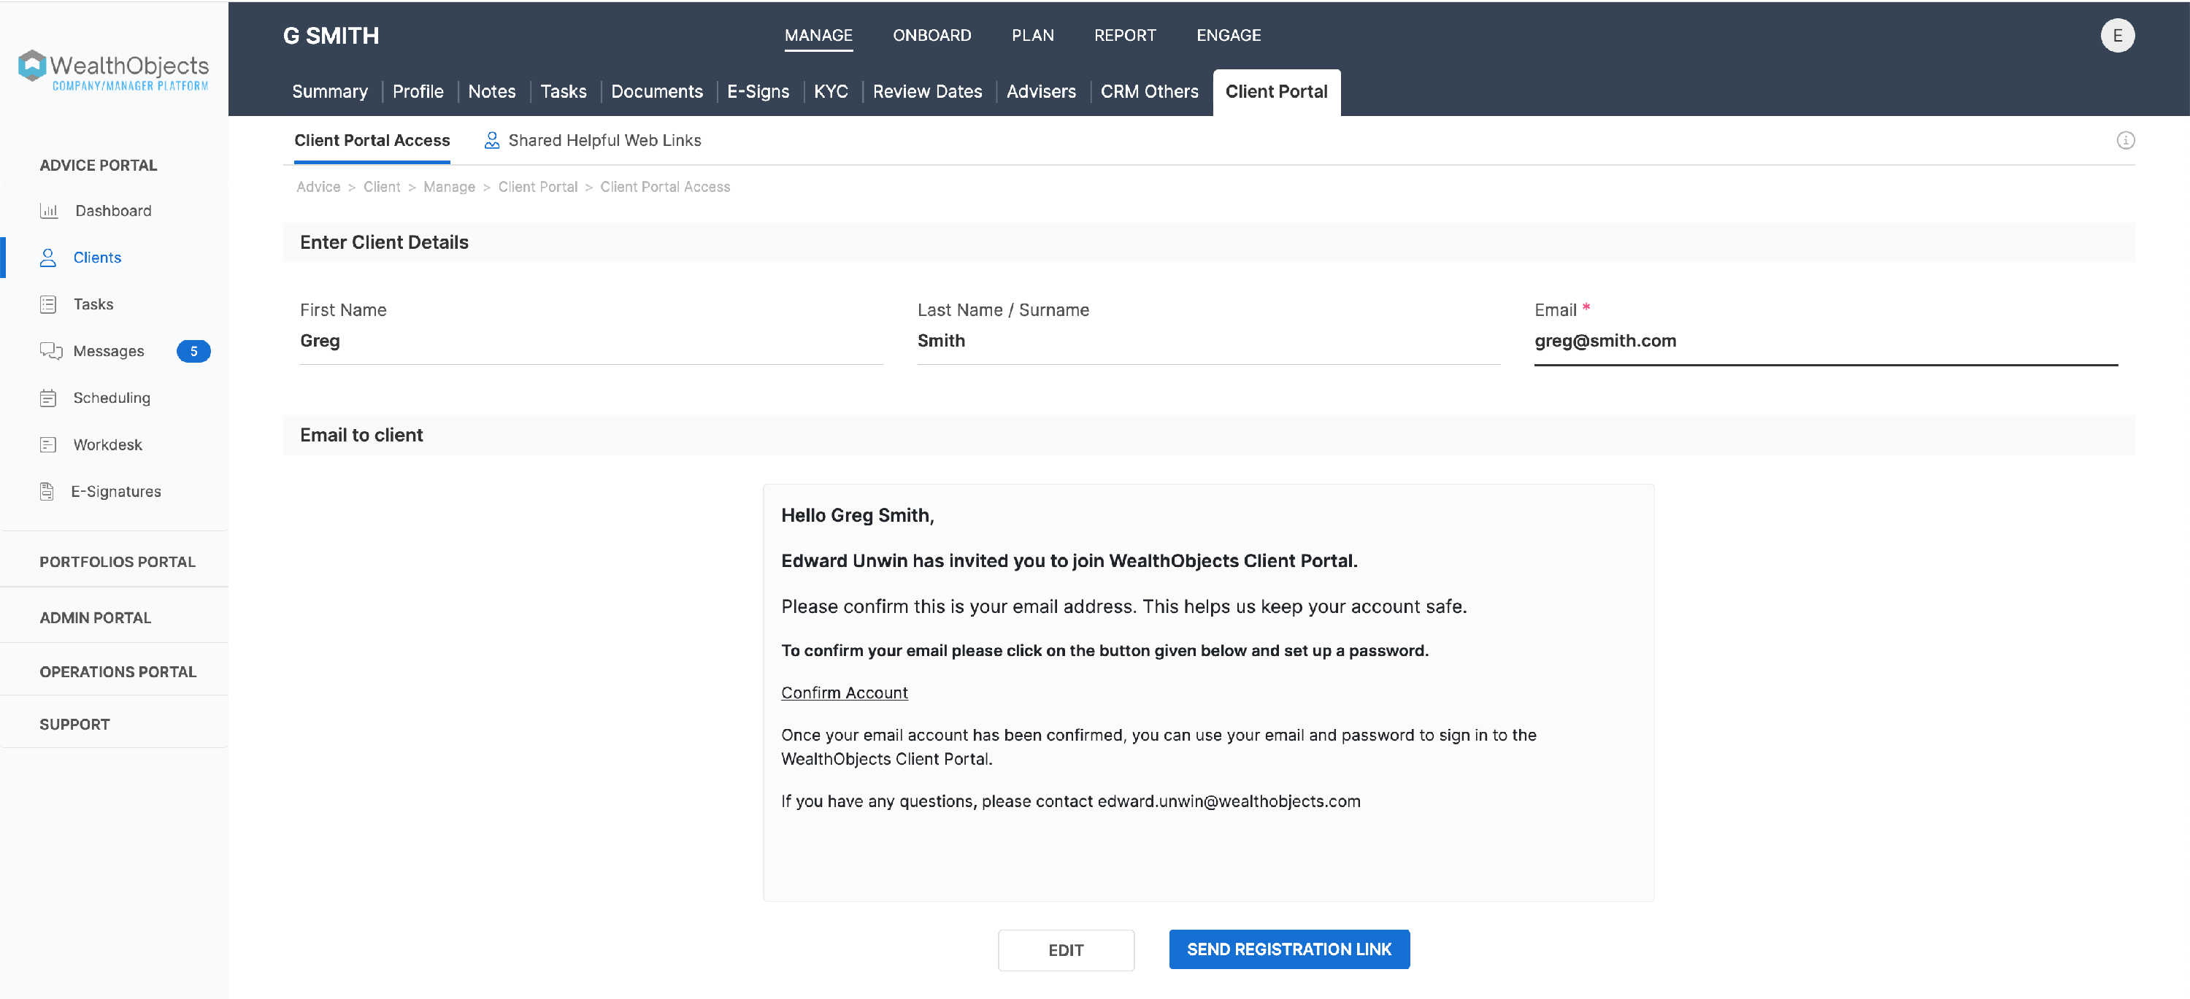Click the Client Portal Access breadcrumb
Viewport: 2190px width, 999px height.
[x=665, y=187]
